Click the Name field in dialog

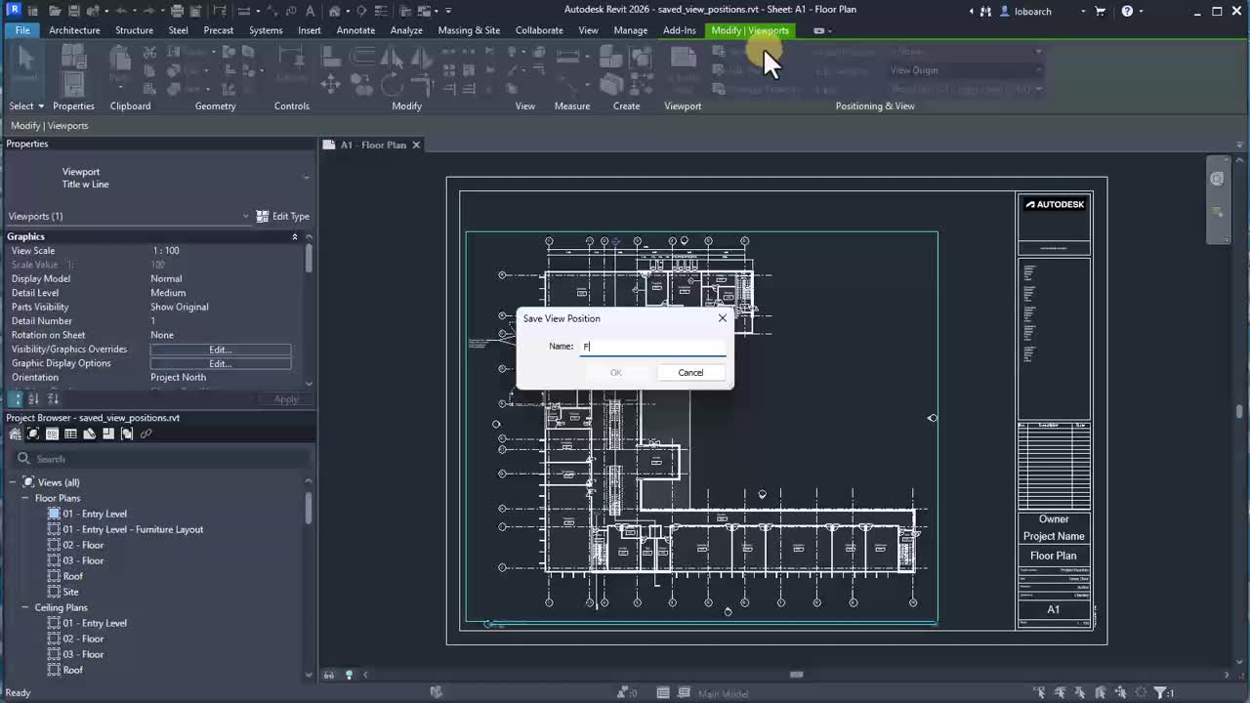point(653,347)
